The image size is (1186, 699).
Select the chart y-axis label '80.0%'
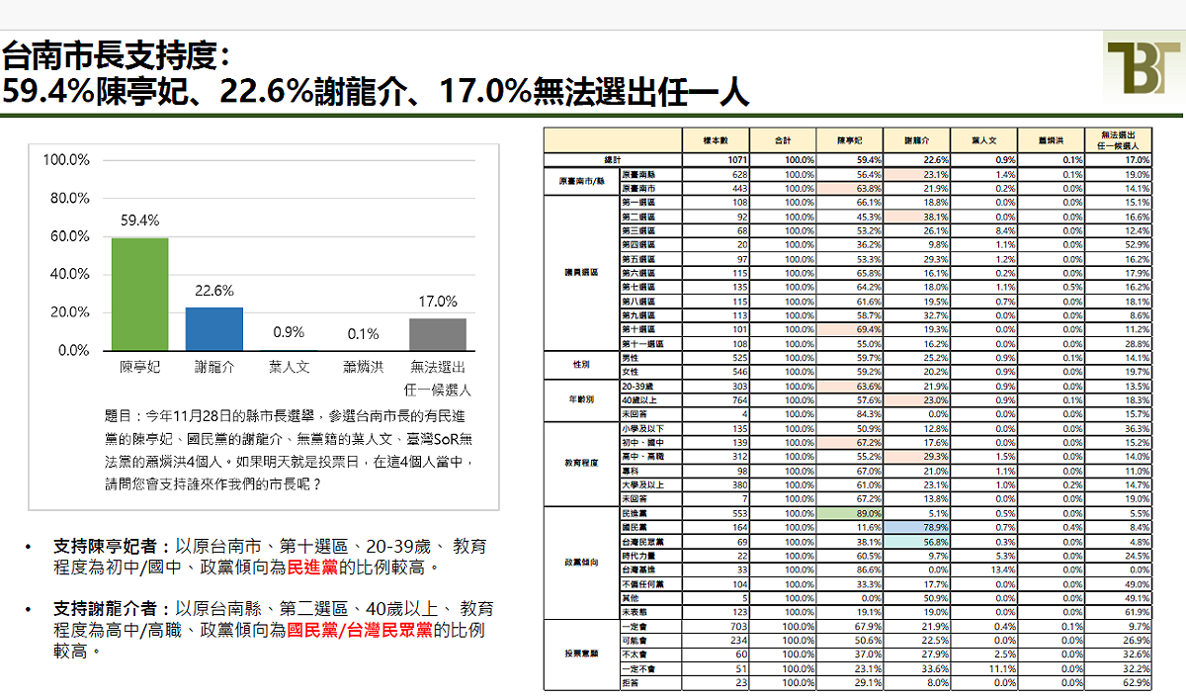click(70, 198)
